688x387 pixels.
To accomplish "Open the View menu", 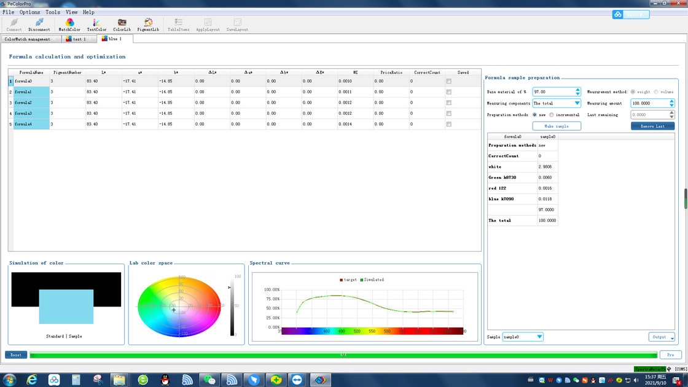I will pos(71,12).
